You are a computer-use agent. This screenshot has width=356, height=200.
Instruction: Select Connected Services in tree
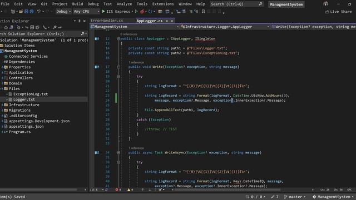(28, 56)
